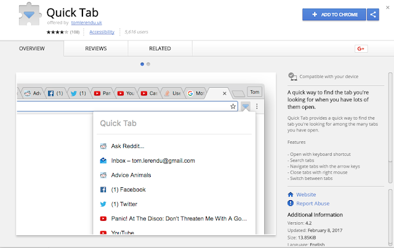Switch to the RELATED tab
This screenshot has height=248, width=394.
(160, 48)
